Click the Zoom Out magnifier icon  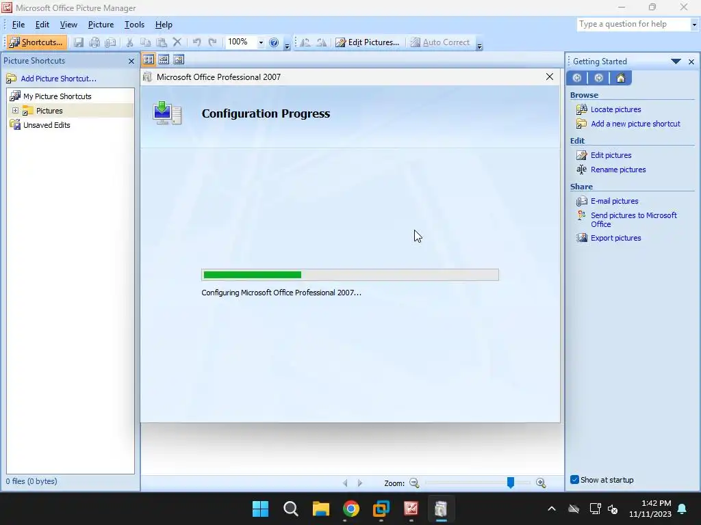click(414, 483)
